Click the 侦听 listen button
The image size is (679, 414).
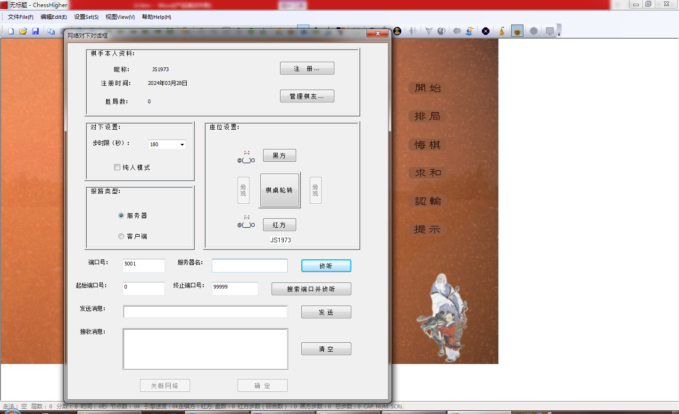point(326,266)
